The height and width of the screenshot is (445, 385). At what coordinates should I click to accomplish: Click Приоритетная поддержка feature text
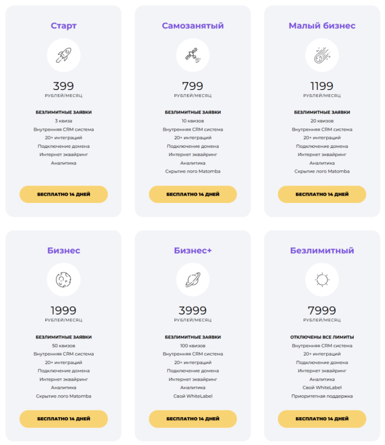pyautogui.click(x=322, y=396)
